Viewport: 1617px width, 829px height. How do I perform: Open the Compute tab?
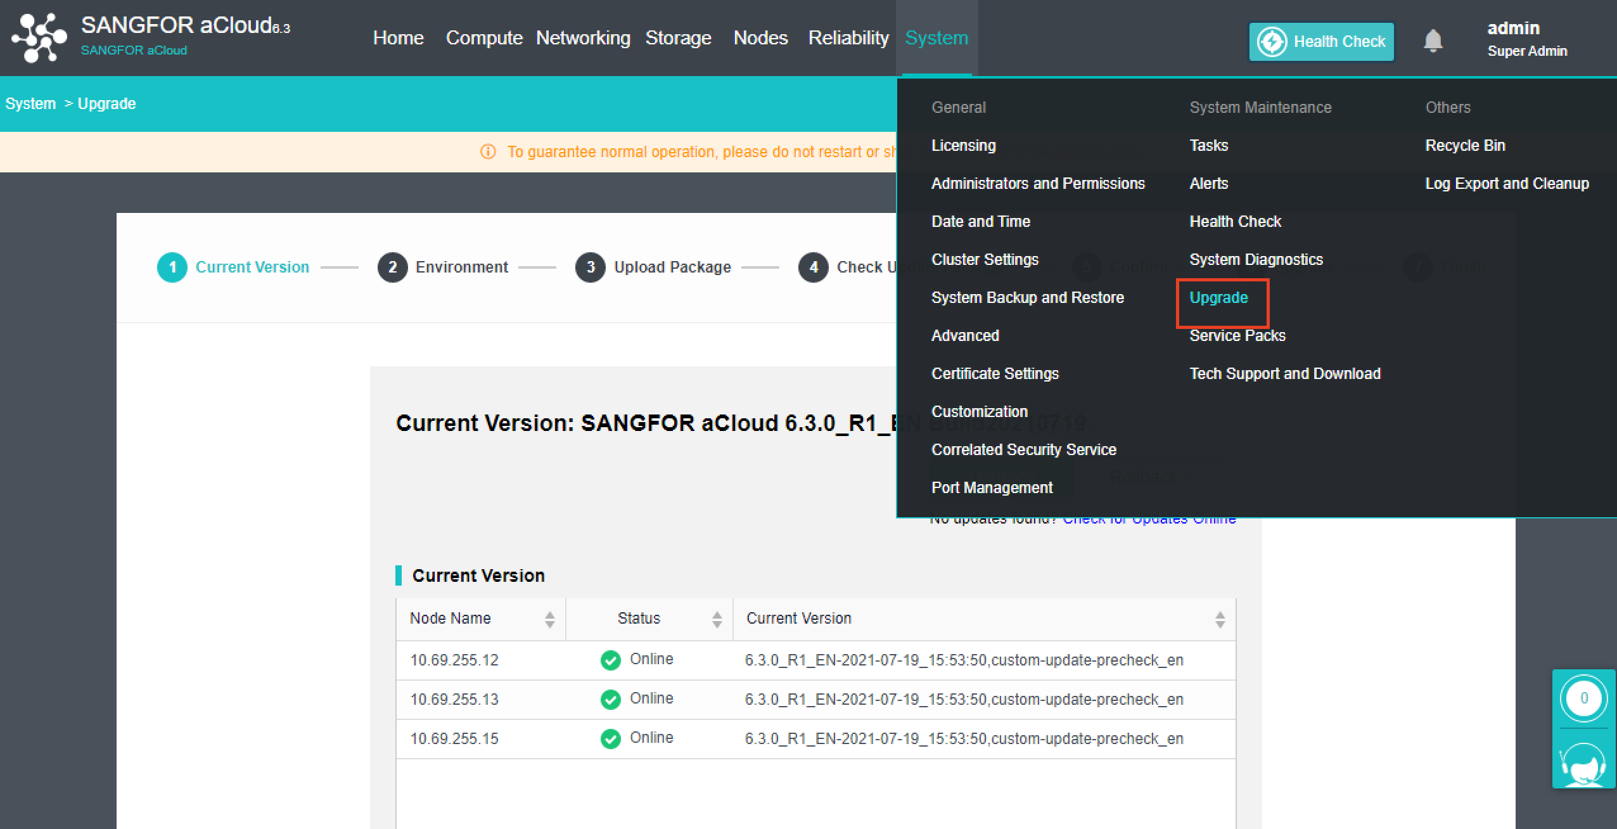[484, 38]
